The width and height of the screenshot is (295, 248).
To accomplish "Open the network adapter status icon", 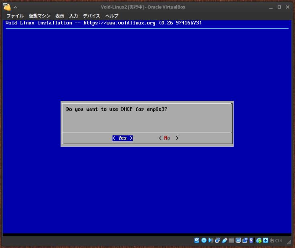I will [218, 240].
